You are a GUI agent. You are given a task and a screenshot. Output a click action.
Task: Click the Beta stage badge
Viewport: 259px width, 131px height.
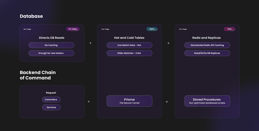tap(229, 29)
